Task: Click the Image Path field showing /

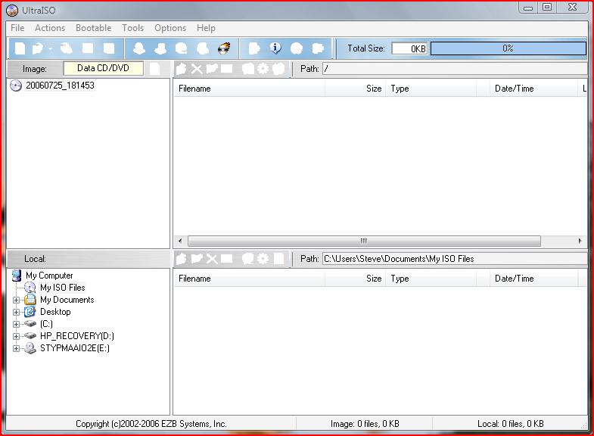Action: point(455,69)
